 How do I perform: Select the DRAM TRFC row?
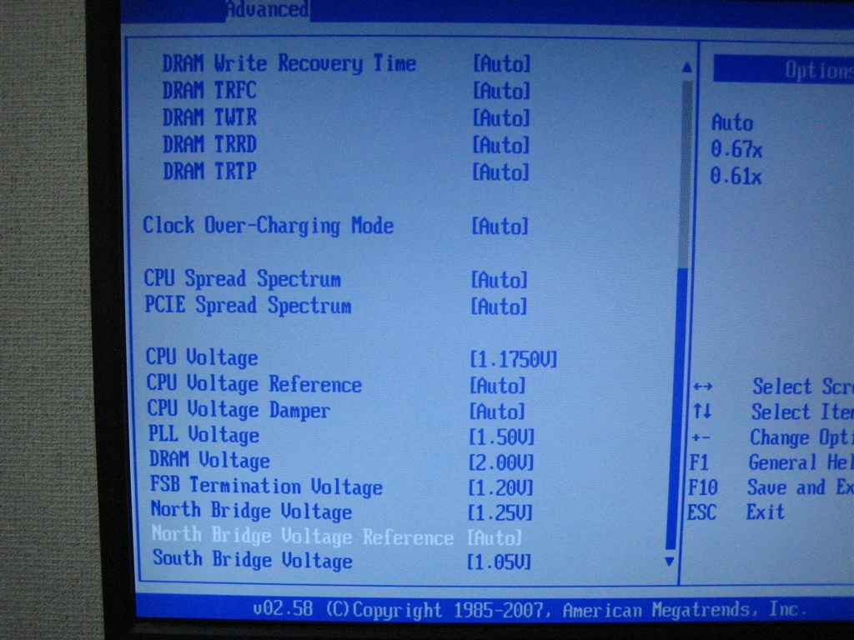[x=209, y=90]
